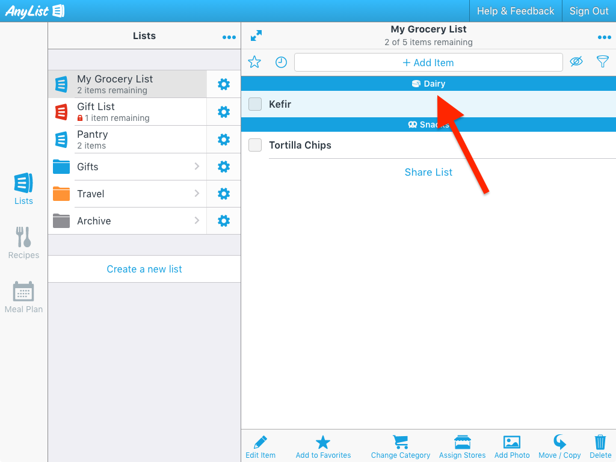The image size is (616, 462).
Task: Click the Add Item input field
Action: (428, 63)
